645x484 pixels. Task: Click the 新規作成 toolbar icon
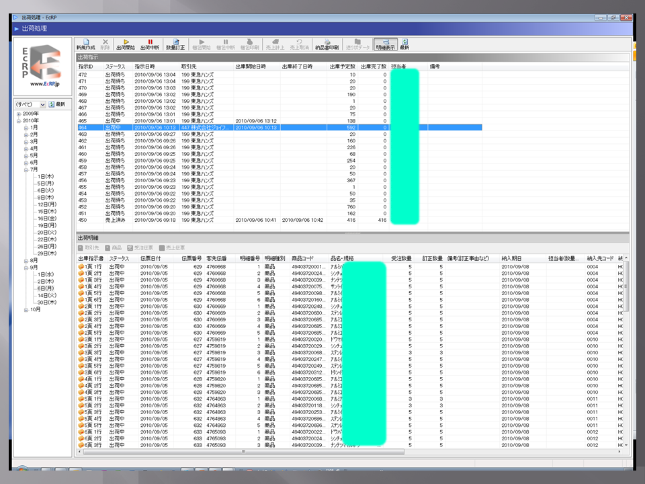86,44
